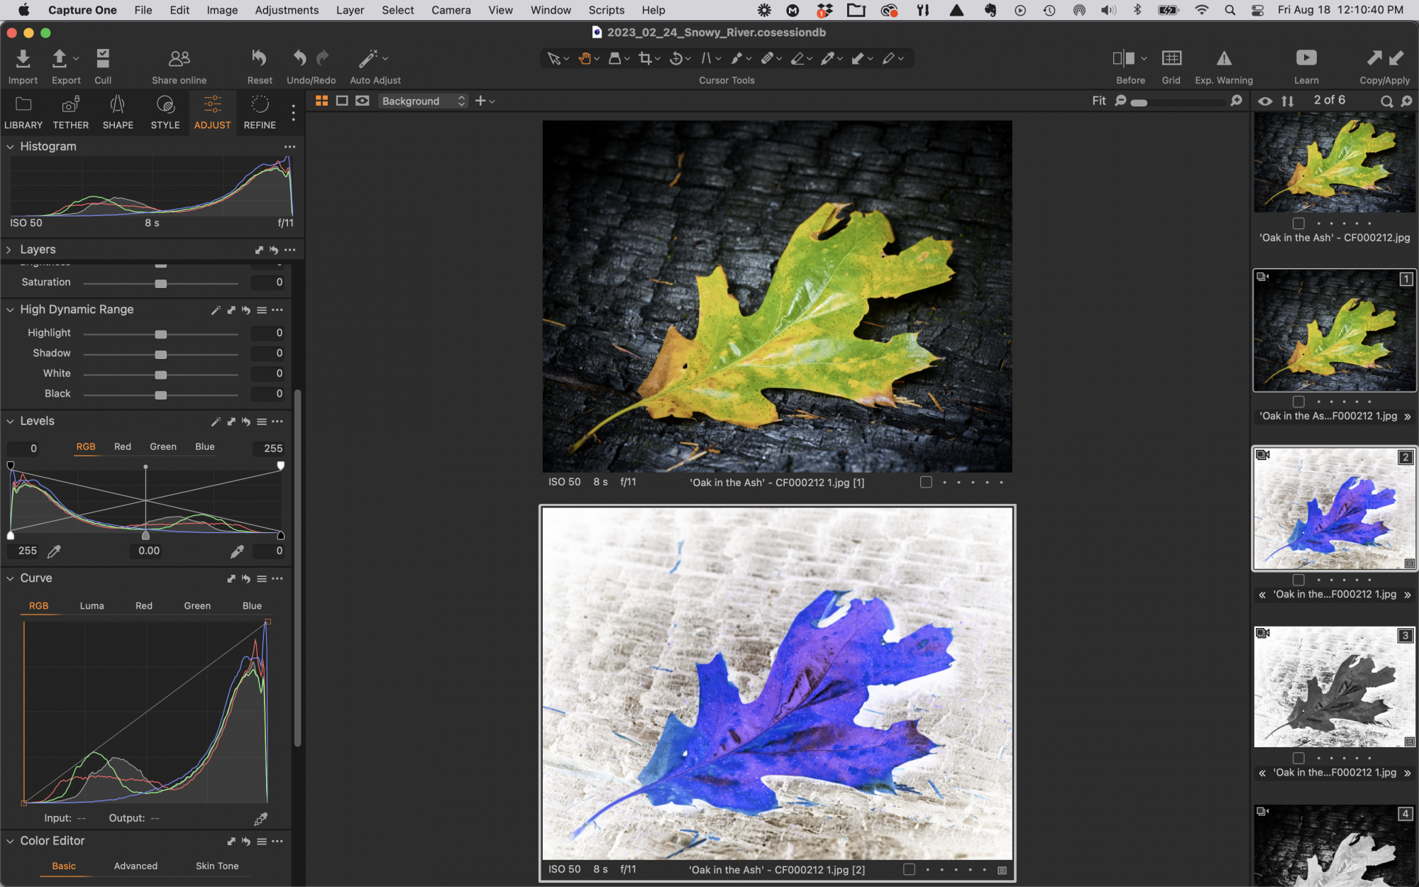
Task: Select the Luma curve tab
Action: 92,606
